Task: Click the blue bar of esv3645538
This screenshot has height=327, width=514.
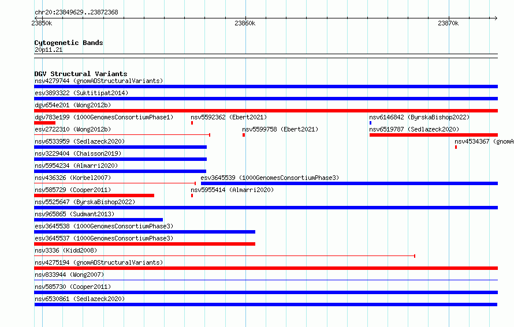Action: pos(144,232)
